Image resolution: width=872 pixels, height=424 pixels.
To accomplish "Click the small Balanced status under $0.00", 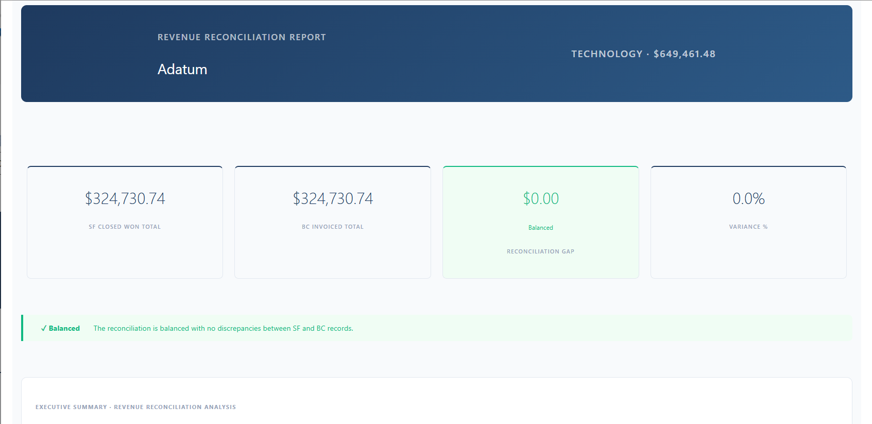I will 541,228.
